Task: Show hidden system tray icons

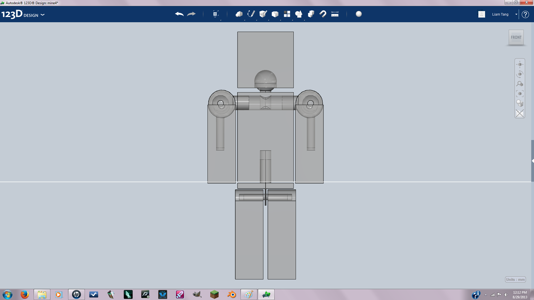Action: click(x=486, y=295)
